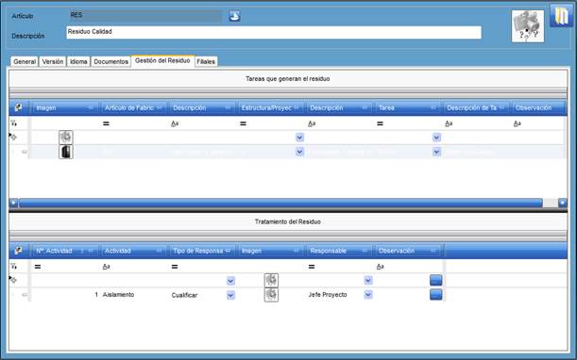Switch to the Versión tab
This screenshot has height=360, width=577.
pos(53,61)
